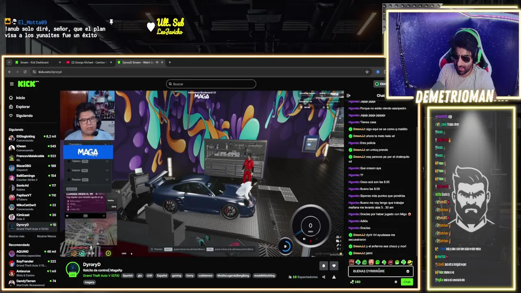Reload the kick.com page
Screen dimensions: 521x293
(x=25, y=72)
